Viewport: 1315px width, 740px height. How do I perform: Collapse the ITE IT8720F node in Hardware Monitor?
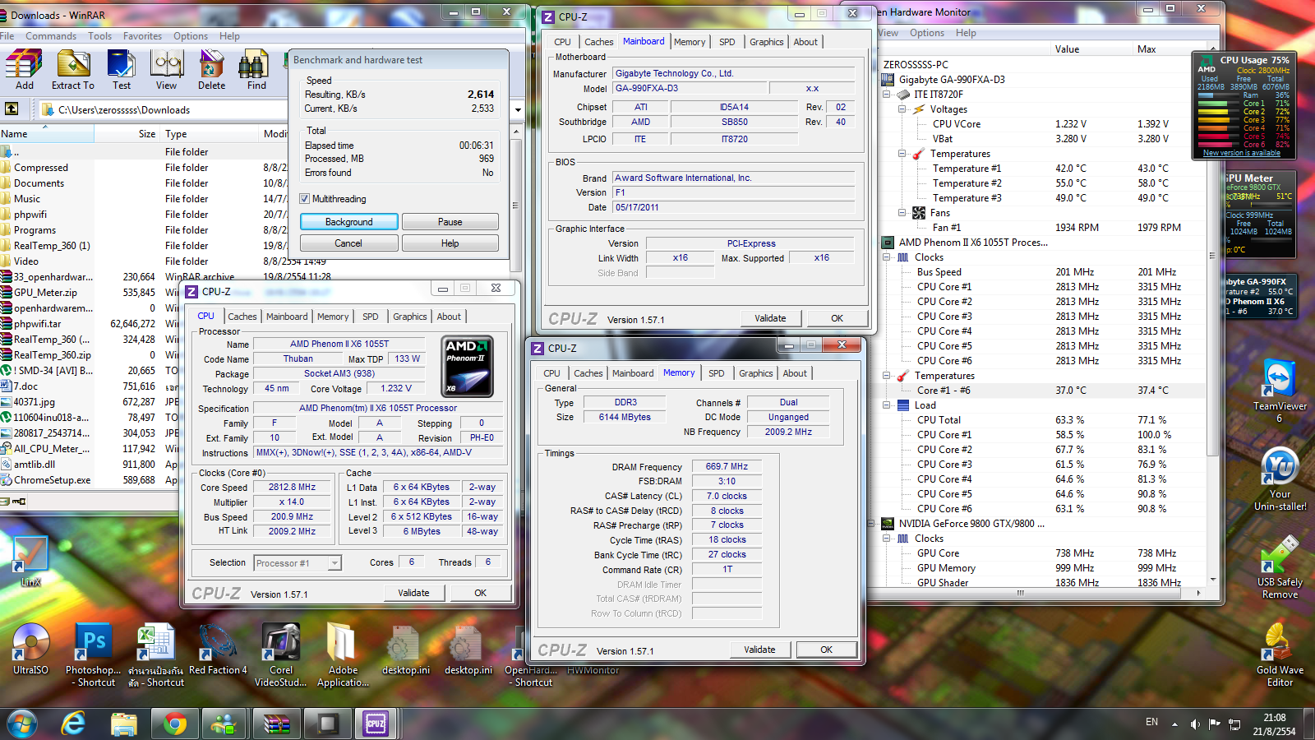click(887, 95)
